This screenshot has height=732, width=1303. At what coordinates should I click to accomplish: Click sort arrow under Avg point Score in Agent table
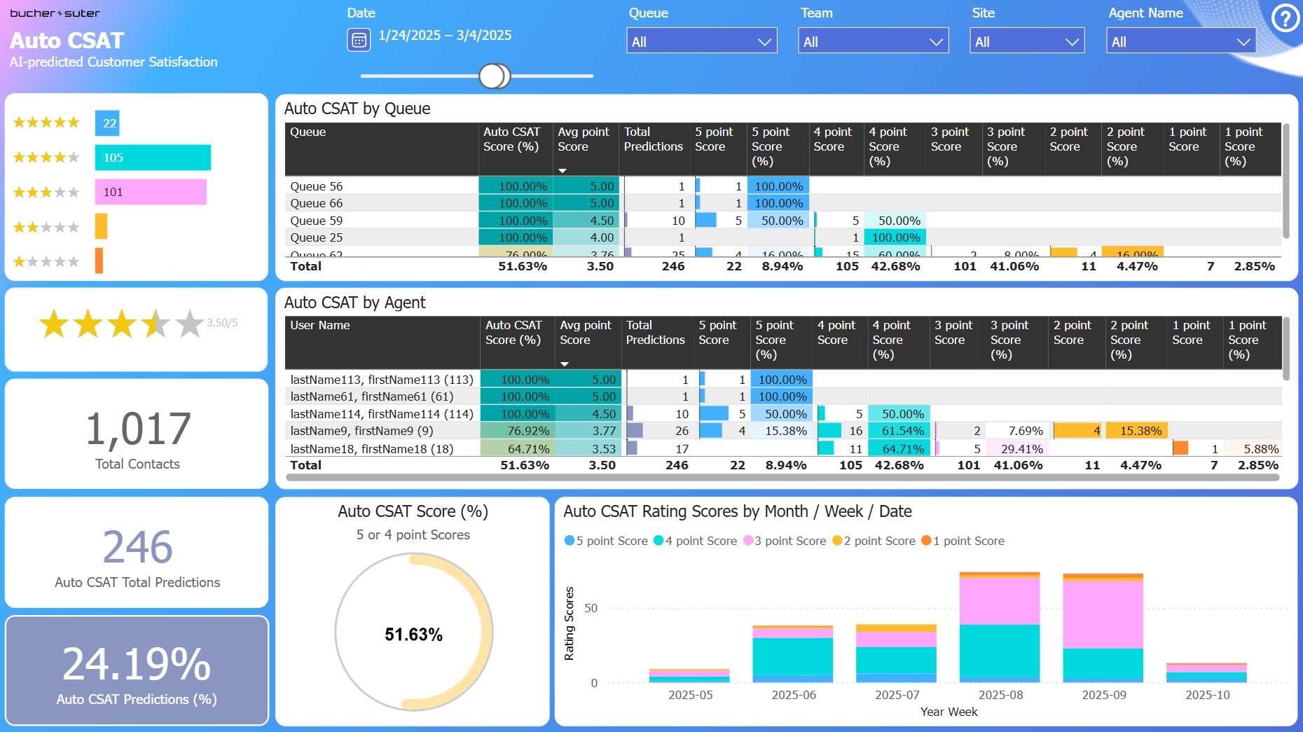564,364
